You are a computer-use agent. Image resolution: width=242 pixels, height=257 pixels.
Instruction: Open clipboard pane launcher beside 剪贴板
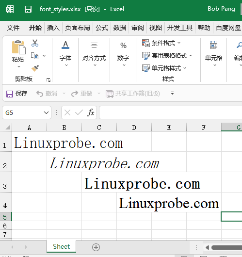pyautogui.click(x=48, y=80)
